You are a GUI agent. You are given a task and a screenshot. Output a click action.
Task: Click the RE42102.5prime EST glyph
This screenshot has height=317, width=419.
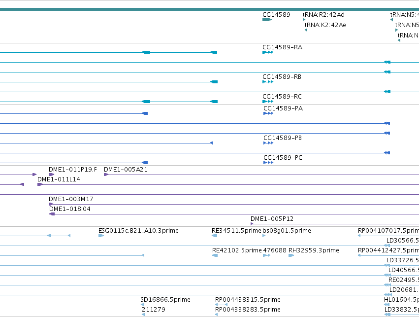click(215, 255)
